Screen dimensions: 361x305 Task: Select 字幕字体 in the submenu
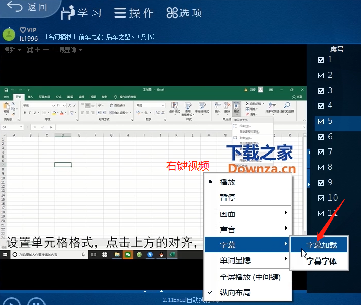321,261
